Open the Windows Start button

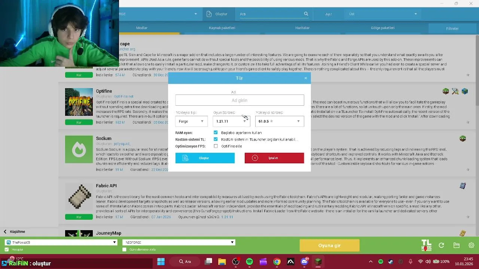click(161, 262)
